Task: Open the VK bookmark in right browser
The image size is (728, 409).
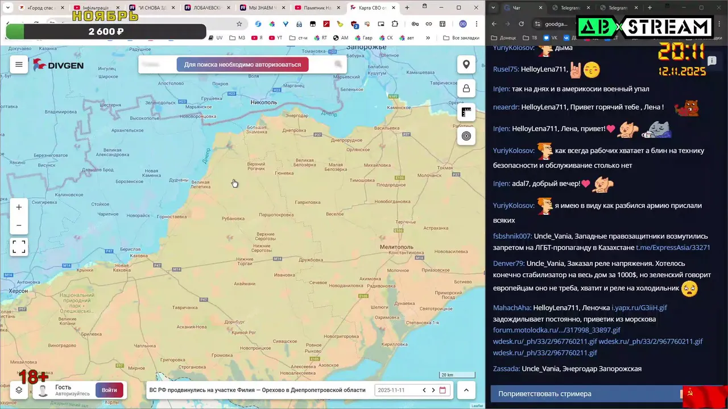Action: coord(551,38)
